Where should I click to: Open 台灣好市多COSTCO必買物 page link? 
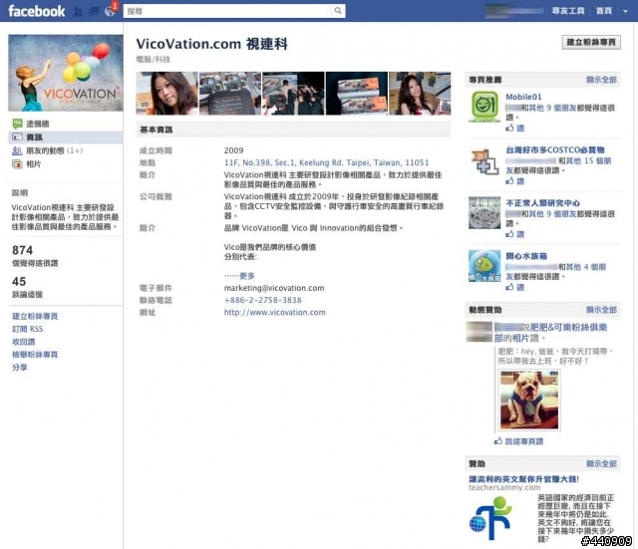click(x=555, y=149)
